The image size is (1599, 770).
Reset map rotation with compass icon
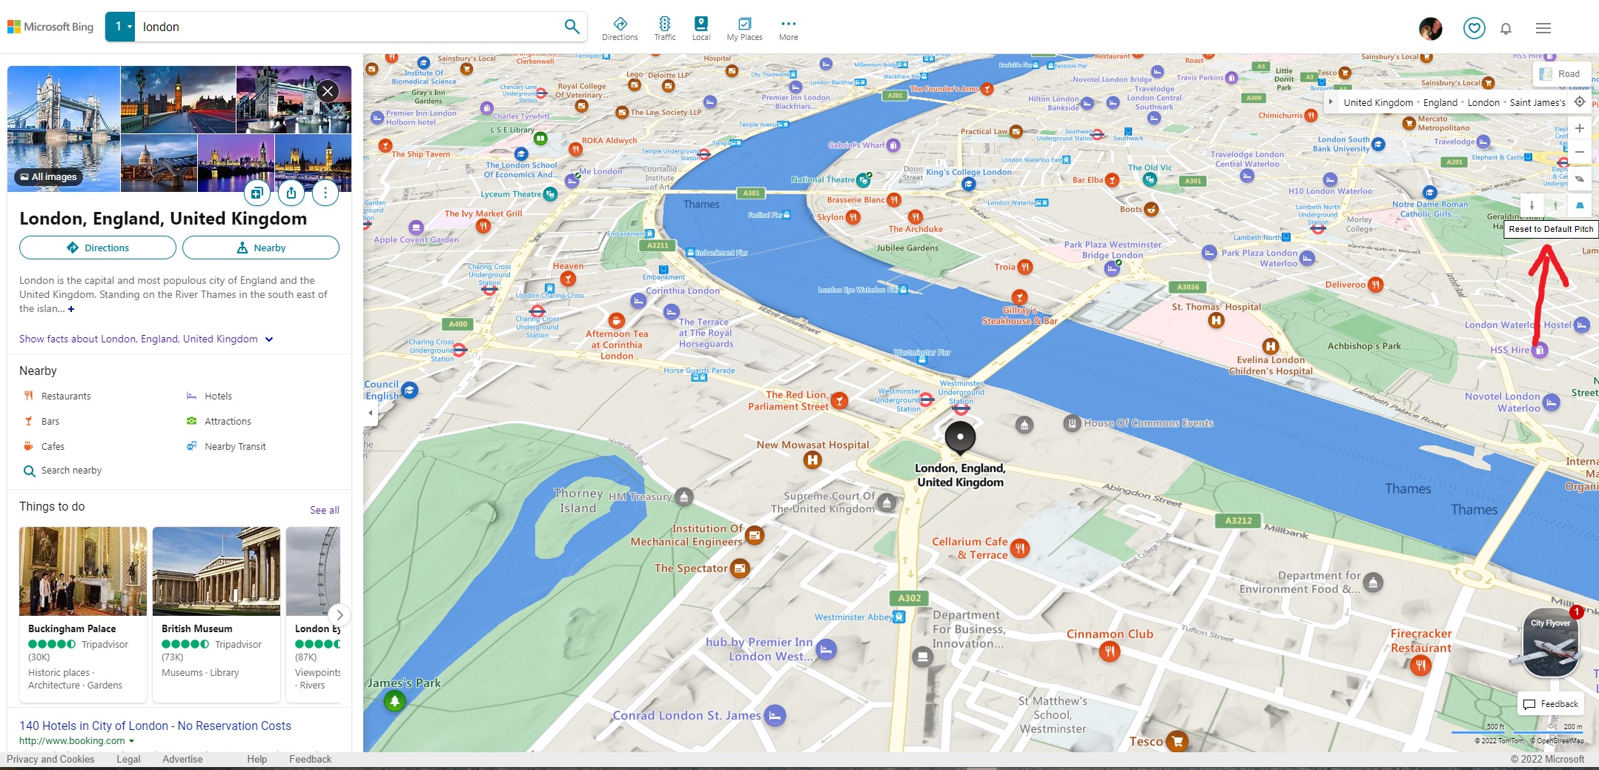click(x=1580, y=179)
